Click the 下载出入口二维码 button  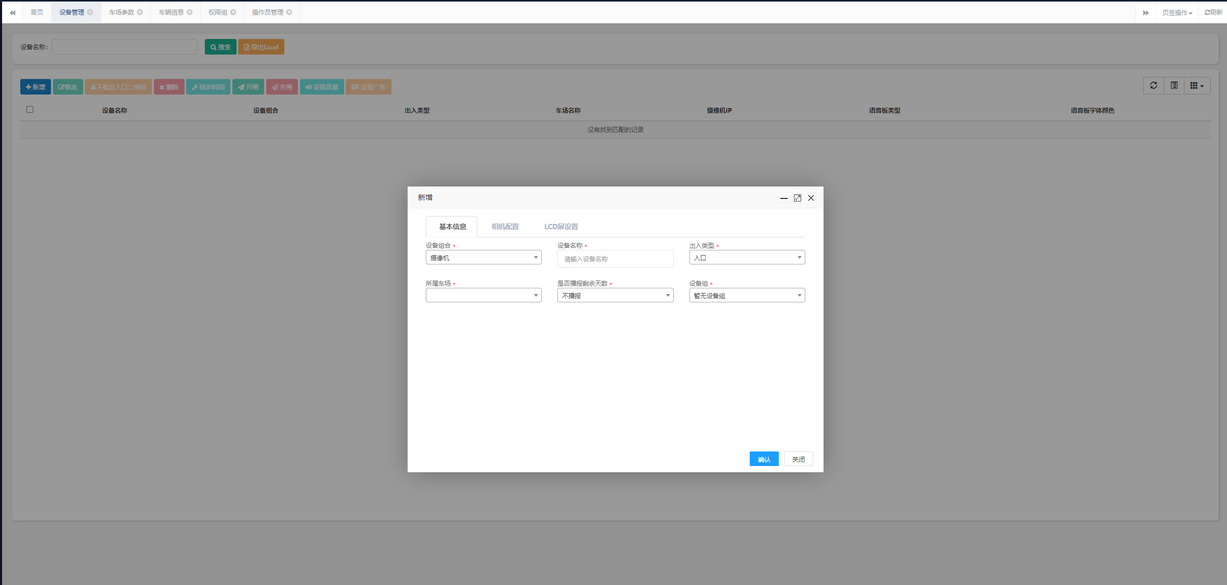tap(118, 87)
